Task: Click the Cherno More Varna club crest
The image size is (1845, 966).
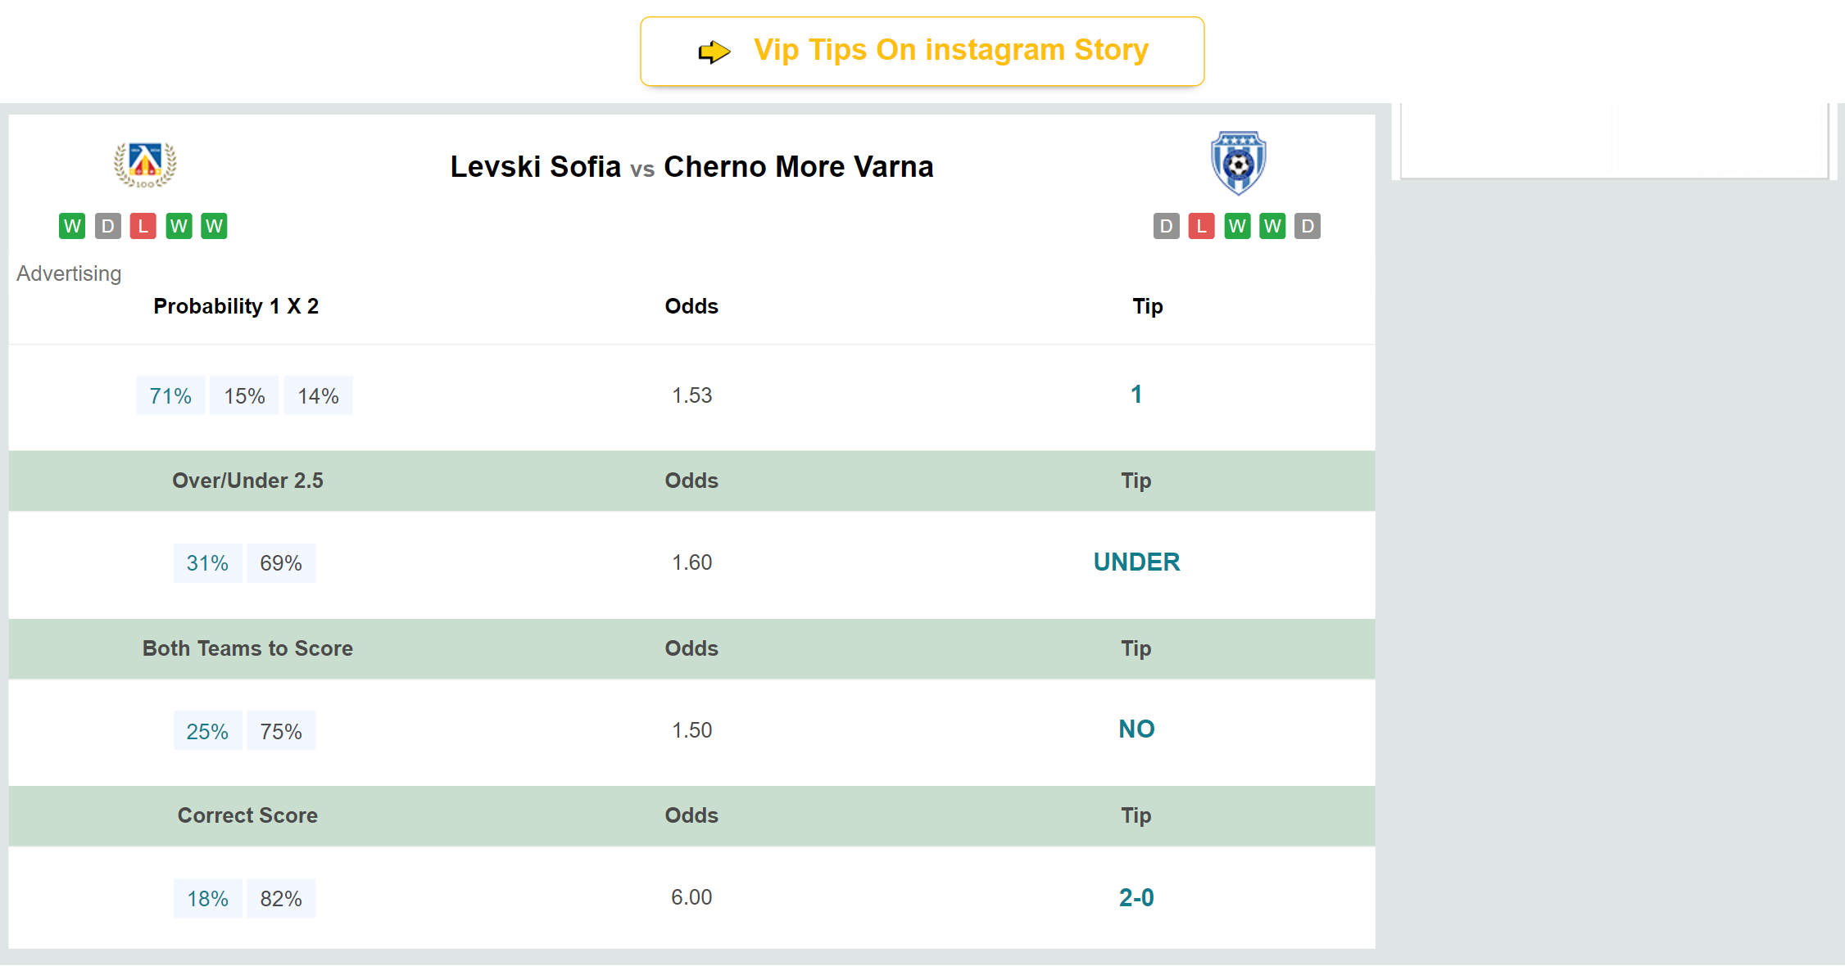Action: pyautogui.click(x=1238, y=163)
